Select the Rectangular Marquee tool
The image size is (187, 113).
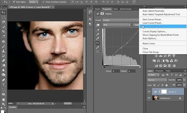pos(3,17)
